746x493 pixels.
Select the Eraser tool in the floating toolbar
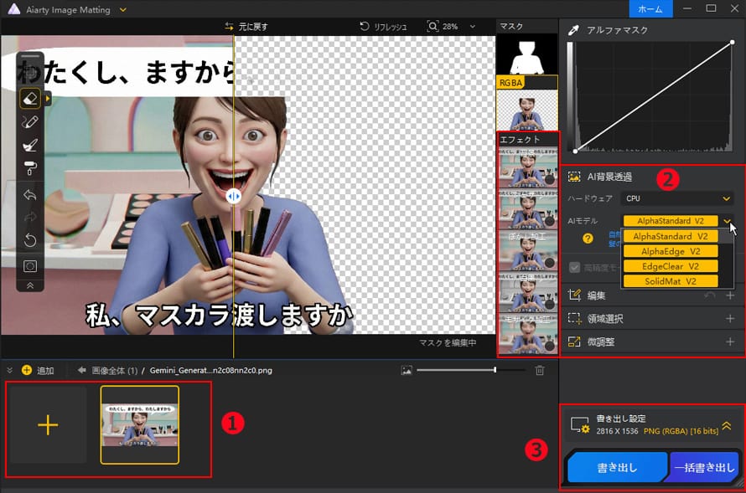point(30,99)
